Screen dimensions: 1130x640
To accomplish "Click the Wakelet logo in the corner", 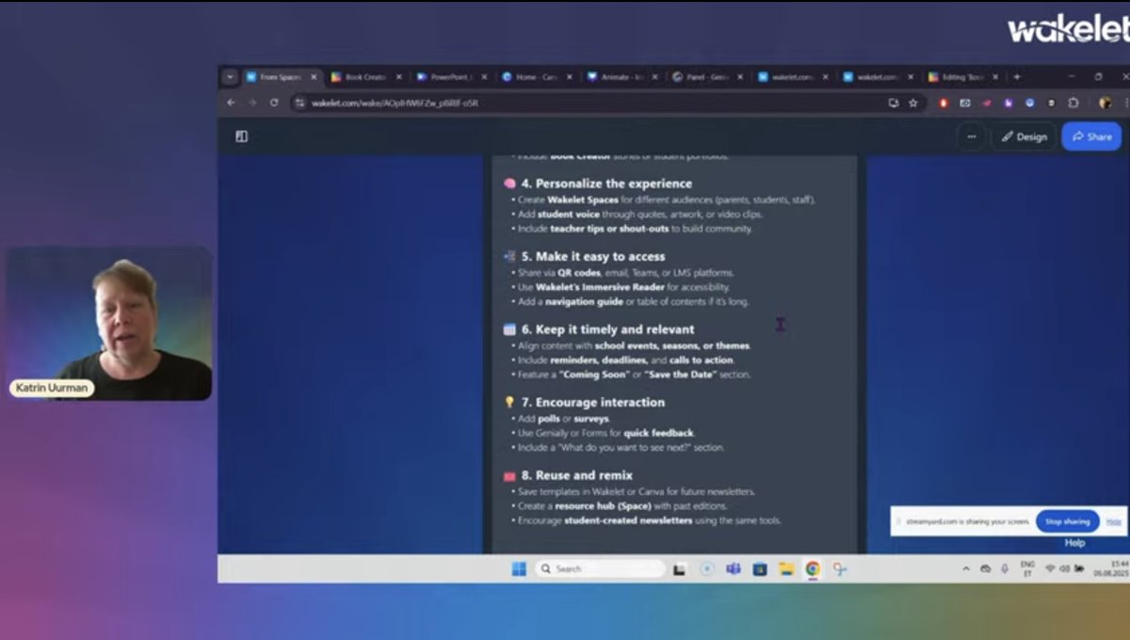I will (x=1069, y=28).
